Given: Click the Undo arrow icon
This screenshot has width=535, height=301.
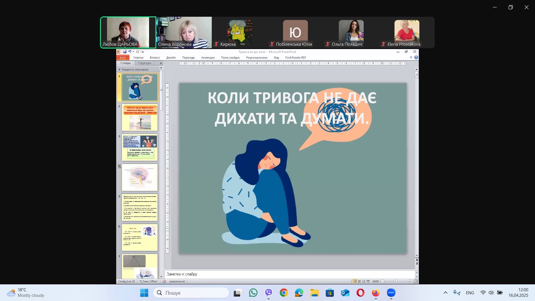Looking at the screenshot, I should (x=130, y=52).
